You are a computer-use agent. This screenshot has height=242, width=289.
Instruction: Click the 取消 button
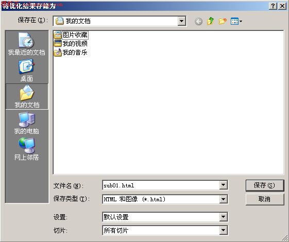(265, 199)
